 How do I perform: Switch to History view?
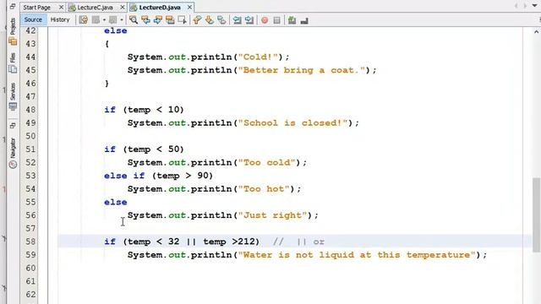click(x=60, y=19)
